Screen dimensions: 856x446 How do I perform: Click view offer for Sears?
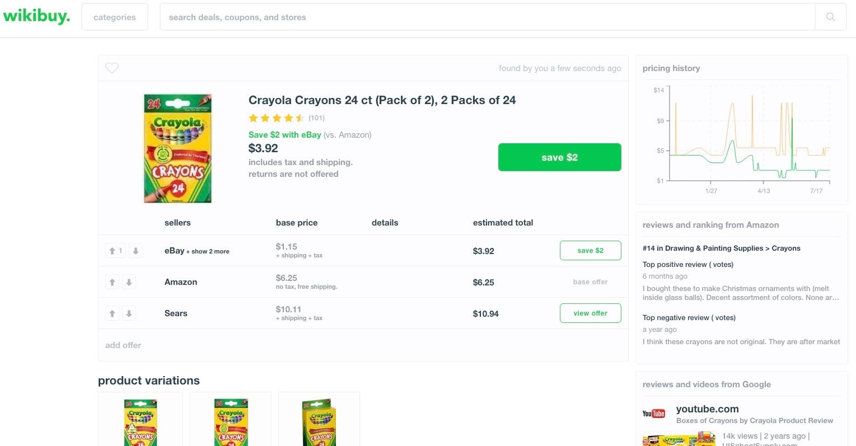pos(590,313)
